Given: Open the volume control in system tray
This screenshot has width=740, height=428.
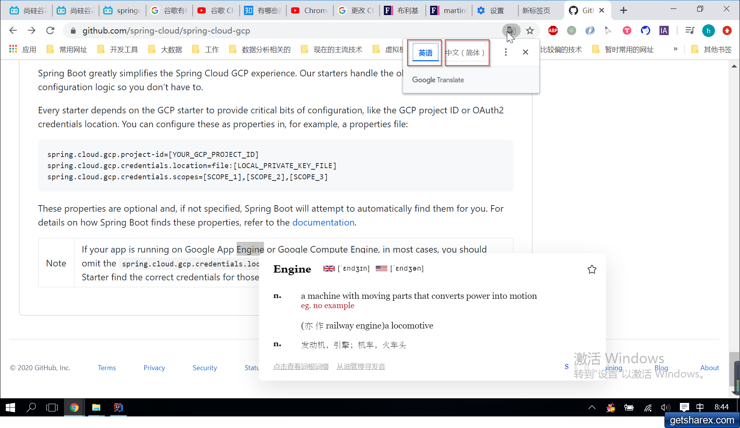Looking at the screenshot, I should 666,408.
